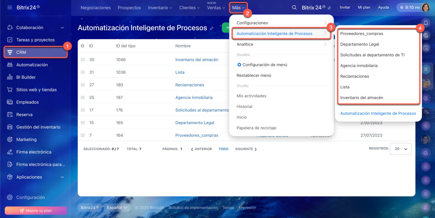This screenshot has width=435, height=218.
Task: Click the user profile avatar
Action: point(425,7)
